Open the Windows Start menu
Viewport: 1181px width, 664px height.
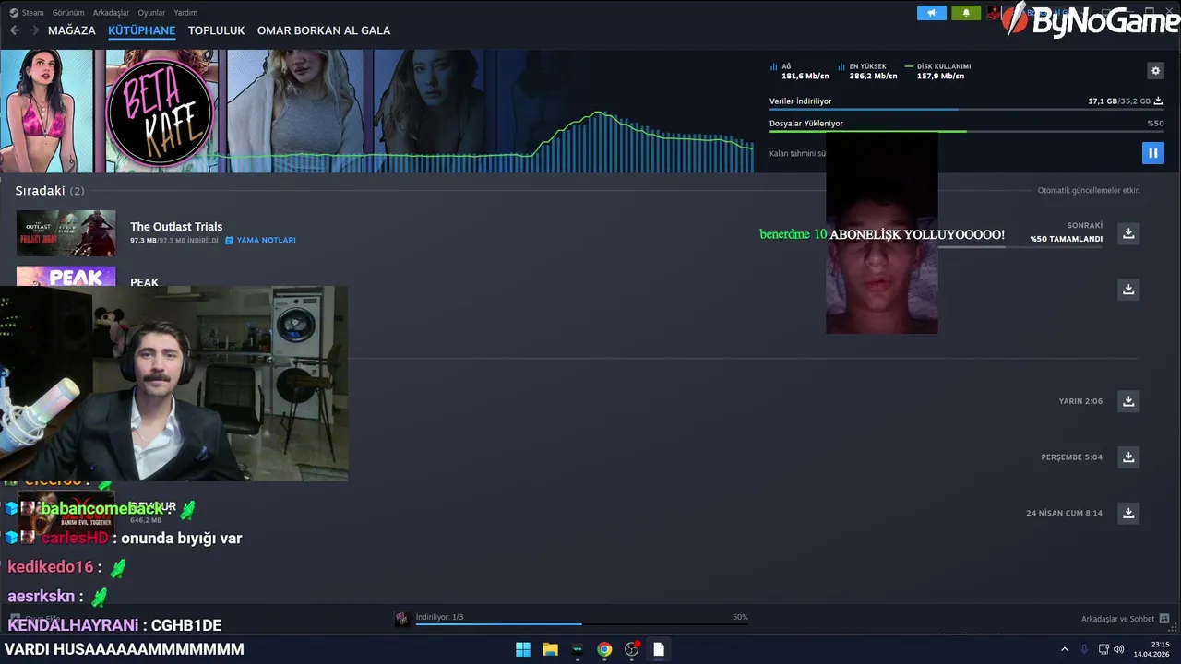tap(523, 649)
